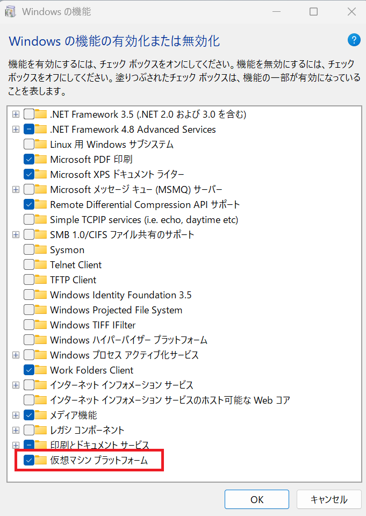Enable the Telnet Client checkbox
Screen dimensions: 366x516
(29, 265)
